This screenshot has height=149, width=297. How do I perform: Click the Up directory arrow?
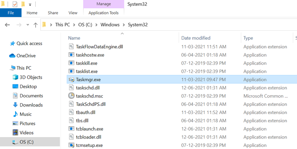[35, 25]
